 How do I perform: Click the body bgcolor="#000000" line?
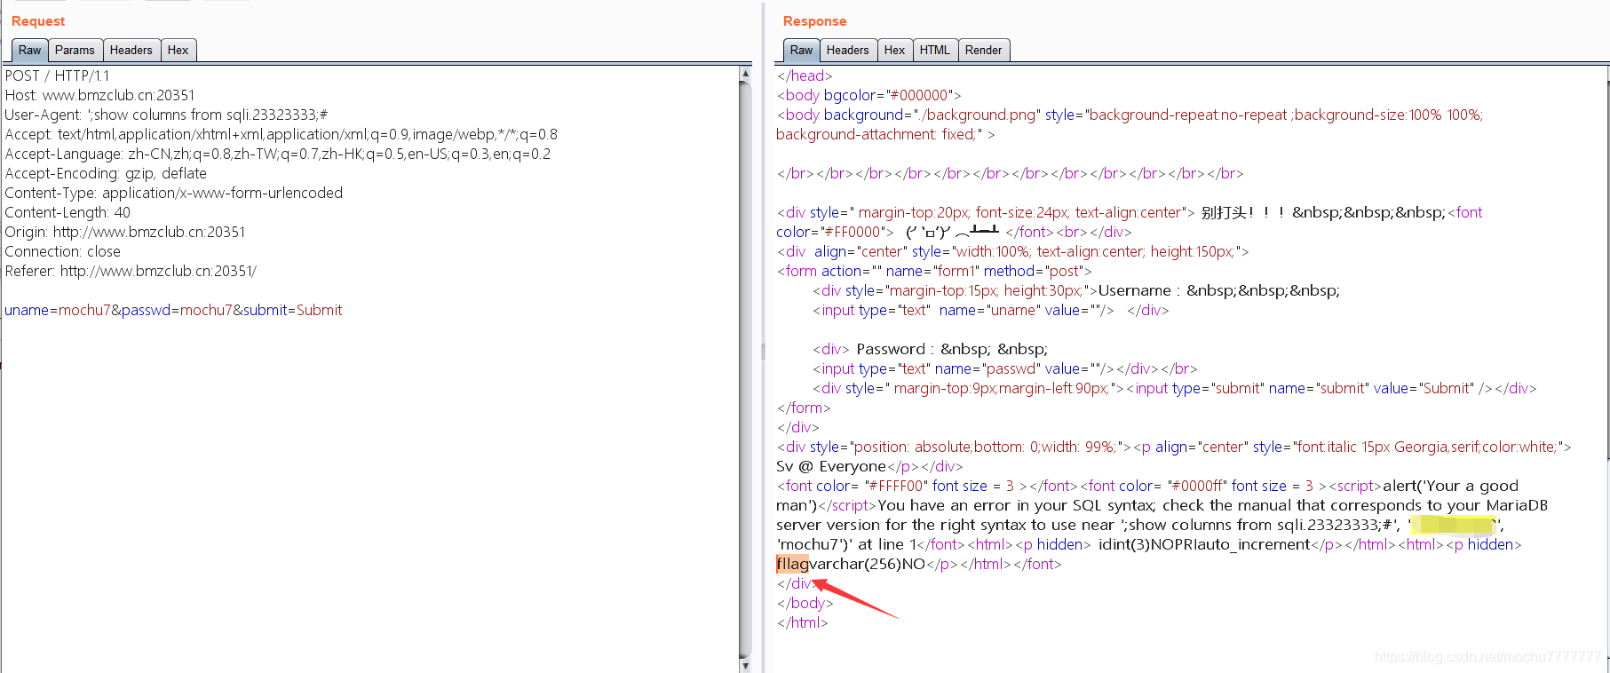point(868,96)
